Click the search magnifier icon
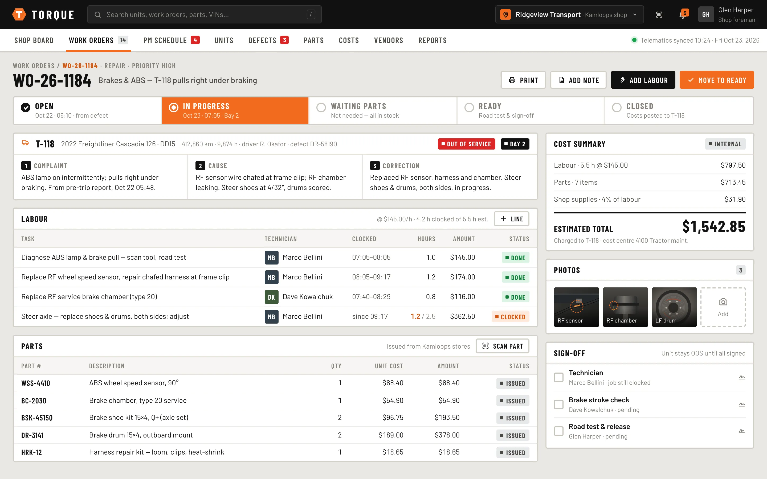 point(98,15)
